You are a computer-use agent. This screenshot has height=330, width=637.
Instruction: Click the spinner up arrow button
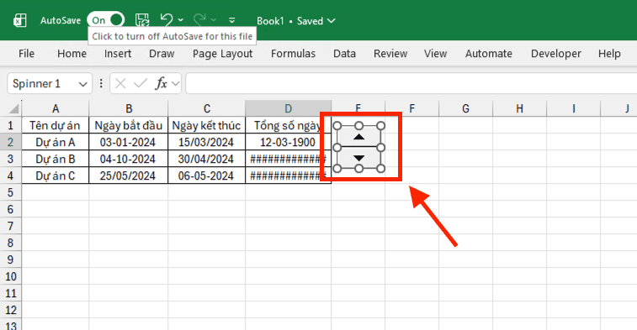[x=358, y=137]
